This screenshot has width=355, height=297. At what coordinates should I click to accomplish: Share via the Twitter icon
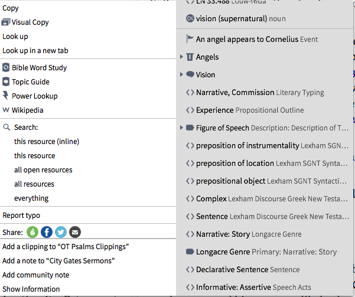[x=61, y=232]
